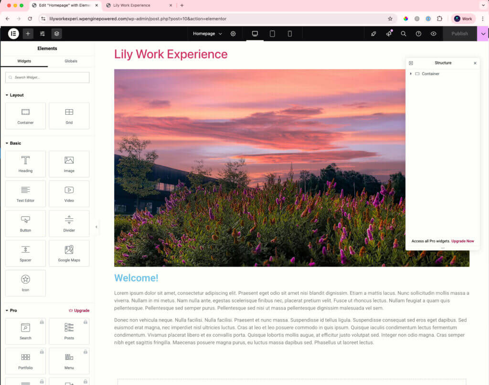Screen dimensions: 489x385
Task: Select the Welcome! heading
Action: pyautogui.click(x=136, y=278)
